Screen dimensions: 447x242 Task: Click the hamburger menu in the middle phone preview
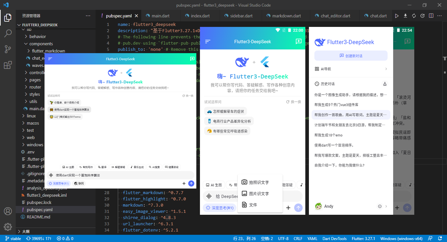207,42
